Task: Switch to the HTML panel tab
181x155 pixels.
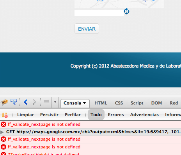Action: pyautogui.click(x=101, y=103)
